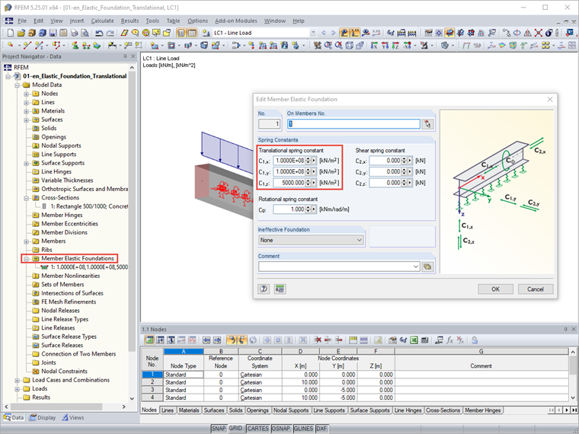Viewport: 579px width, 434px height.
Task: Open the Results menu
Action: pos(130,21)
